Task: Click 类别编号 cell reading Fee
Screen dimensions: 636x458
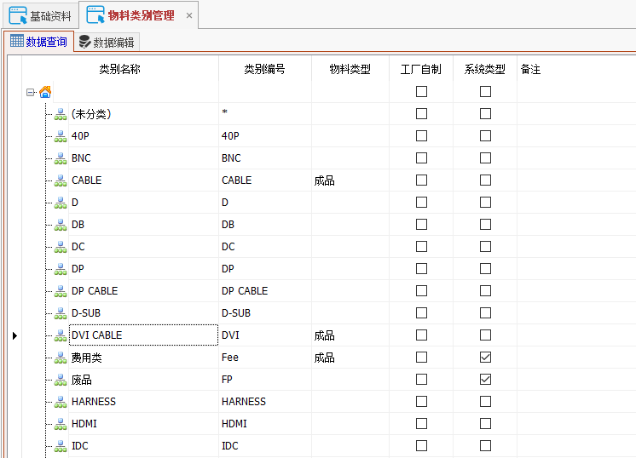Action: click(x=265, y=358)
